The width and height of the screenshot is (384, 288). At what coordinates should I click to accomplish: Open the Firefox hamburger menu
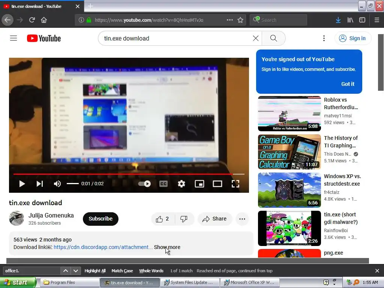click(377, 20)
